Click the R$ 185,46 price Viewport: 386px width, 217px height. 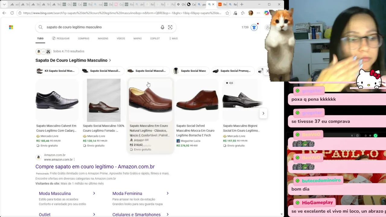tap(43, 141)
